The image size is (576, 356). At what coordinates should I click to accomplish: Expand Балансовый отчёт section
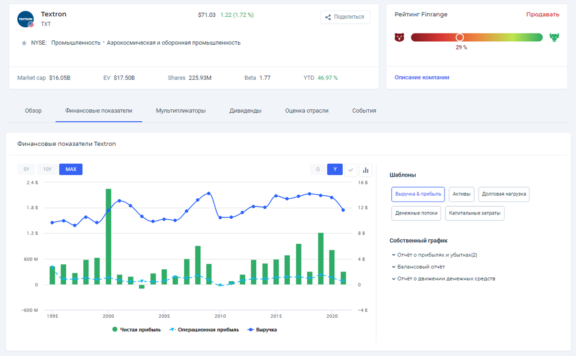pos(418,267)
